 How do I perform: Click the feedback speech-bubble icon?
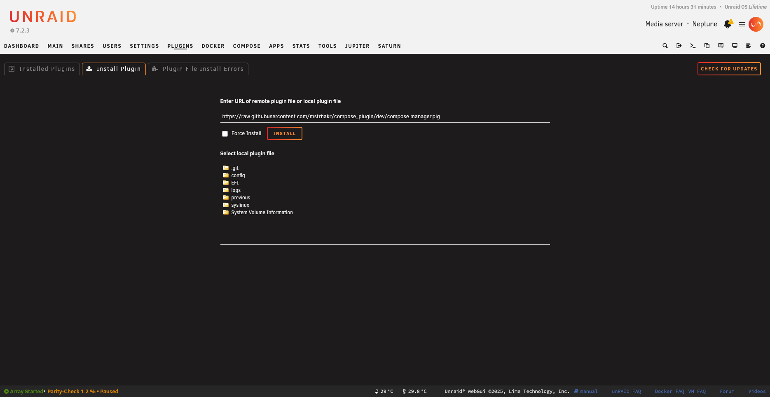pos(721,46)
